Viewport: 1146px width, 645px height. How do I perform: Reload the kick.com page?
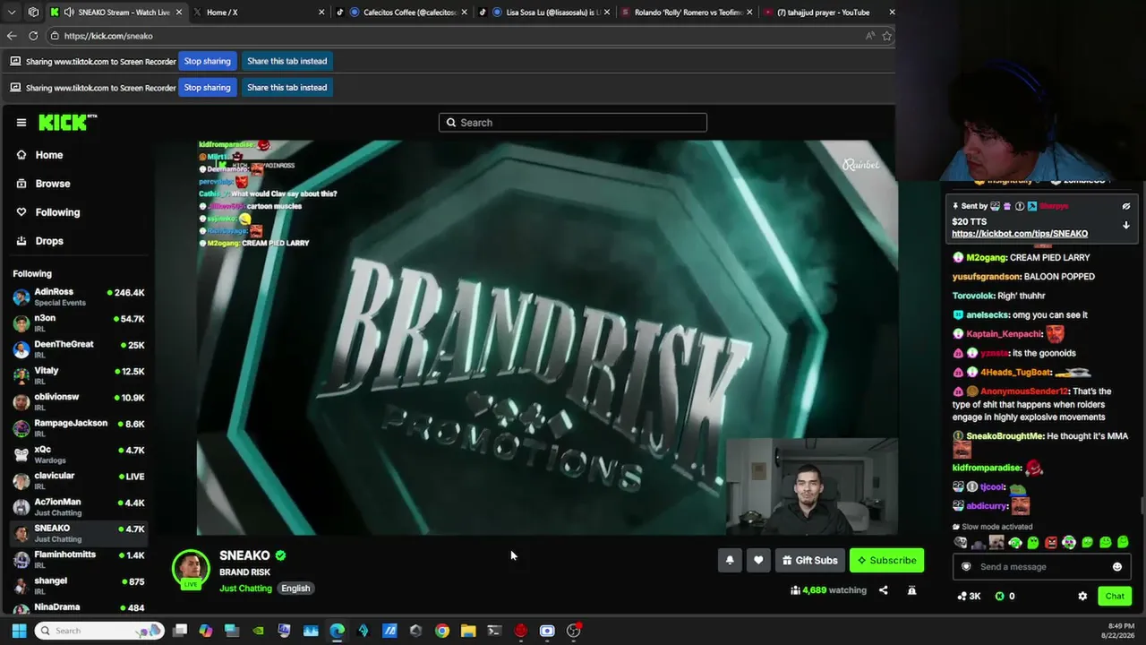[x=33, y=36]
